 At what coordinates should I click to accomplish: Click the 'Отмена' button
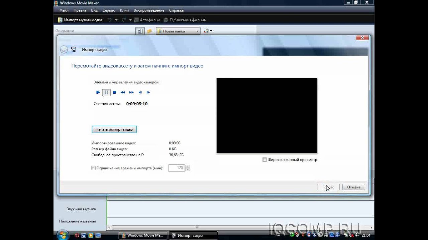354,187
